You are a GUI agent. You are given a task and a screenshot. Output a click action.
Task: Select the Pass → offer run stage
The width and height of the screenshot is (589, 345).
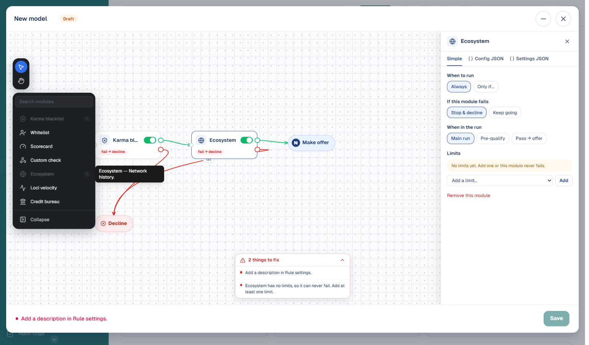[529, 138]
